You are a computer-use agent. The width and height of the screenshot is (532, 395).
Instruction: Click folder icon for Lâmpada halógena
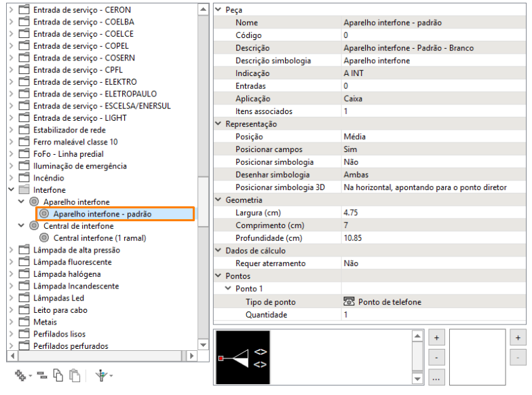click(x=24, y=274)
